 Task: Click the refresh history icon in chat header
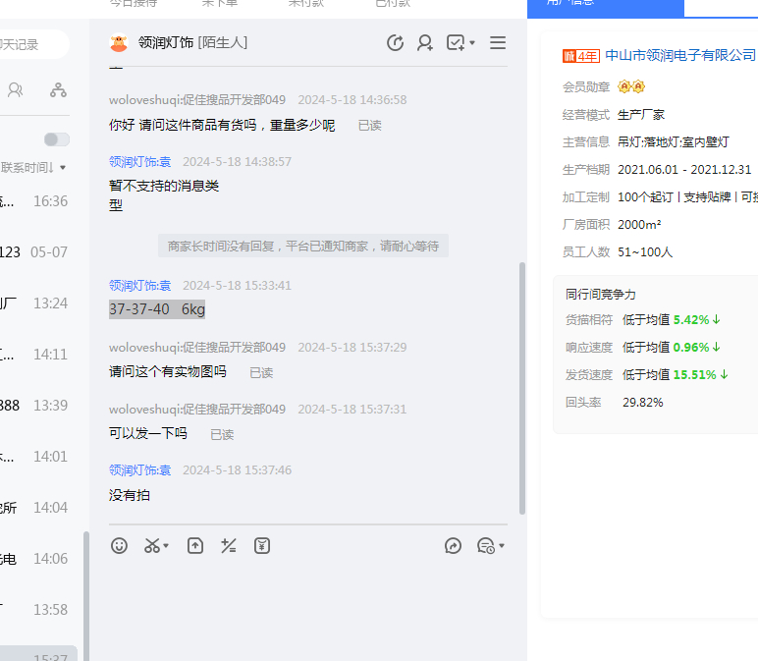(x=395, y=42)
